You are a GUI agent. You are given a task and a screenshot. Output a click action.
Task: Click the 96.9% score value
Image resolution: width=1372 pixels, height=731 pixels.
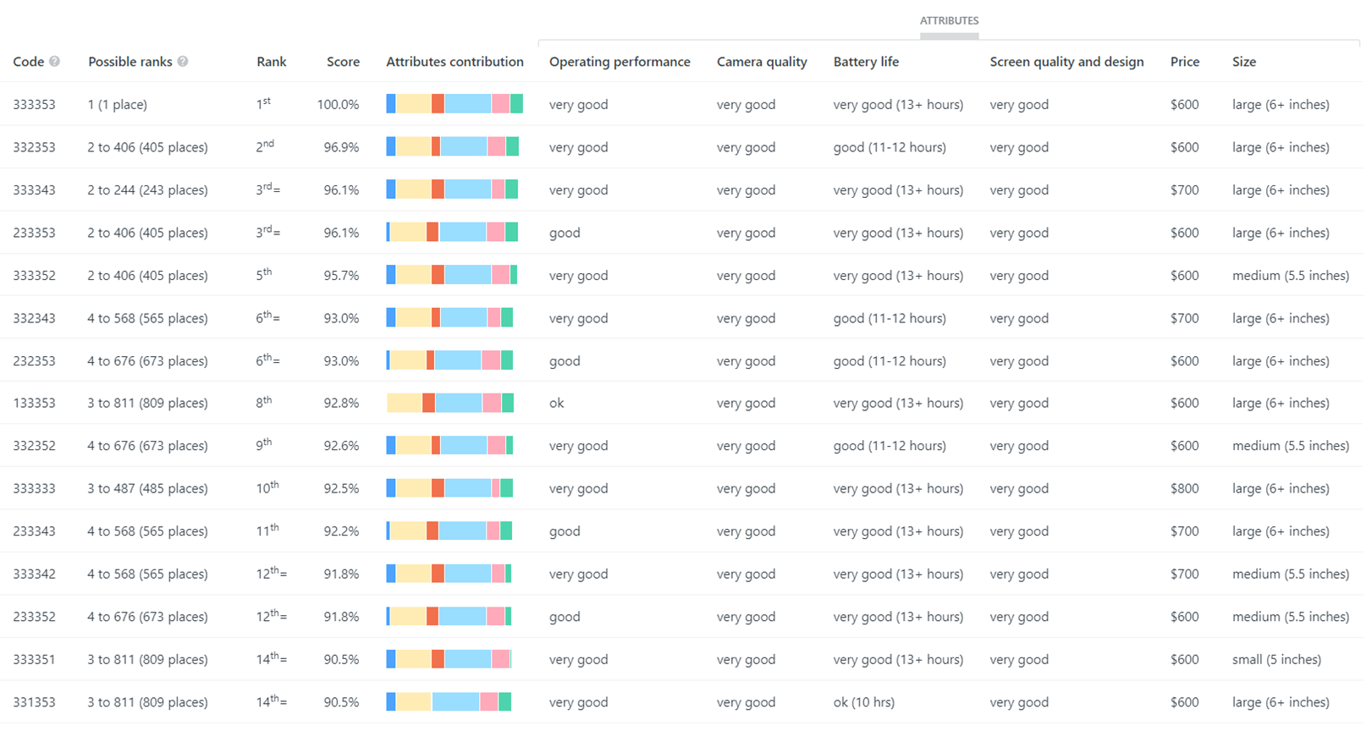342,147
